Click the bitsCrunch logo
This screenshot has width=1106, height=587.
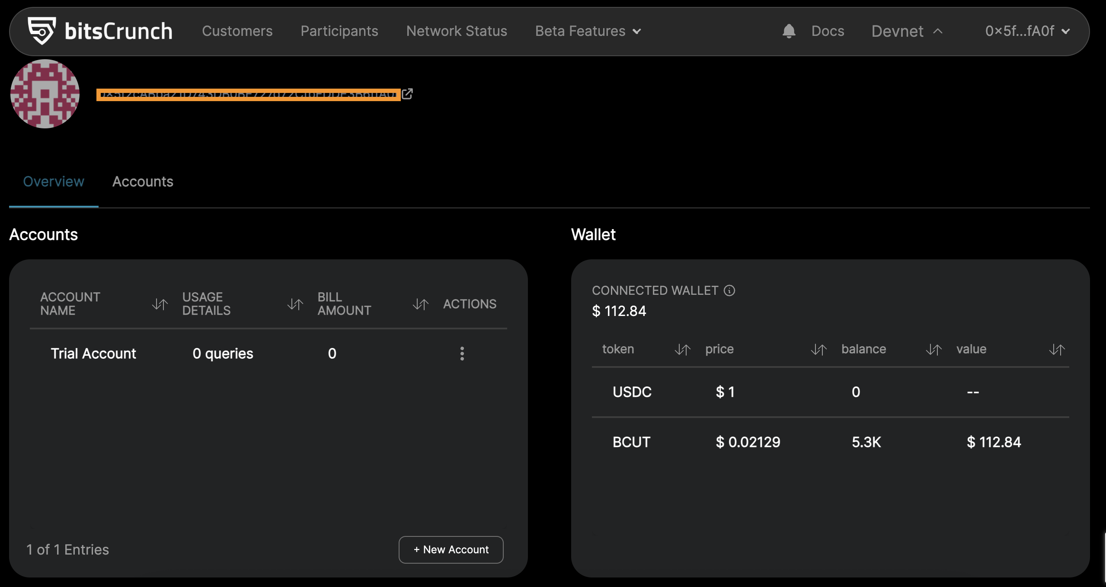click(100, 31)
